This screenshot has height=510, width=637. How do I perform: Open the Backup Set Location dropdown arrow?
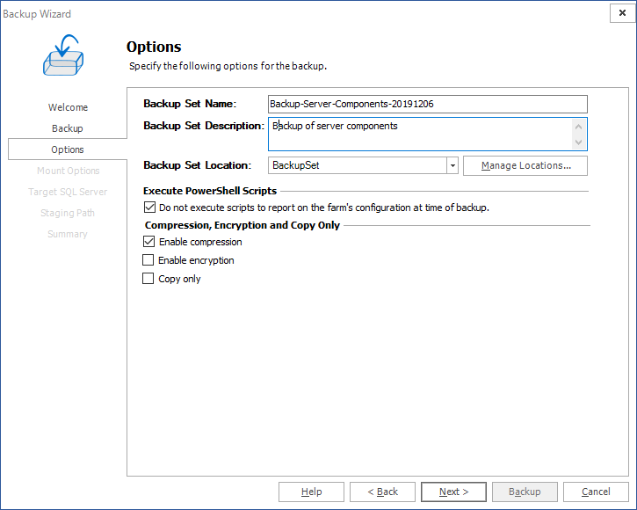coord(452,165)
